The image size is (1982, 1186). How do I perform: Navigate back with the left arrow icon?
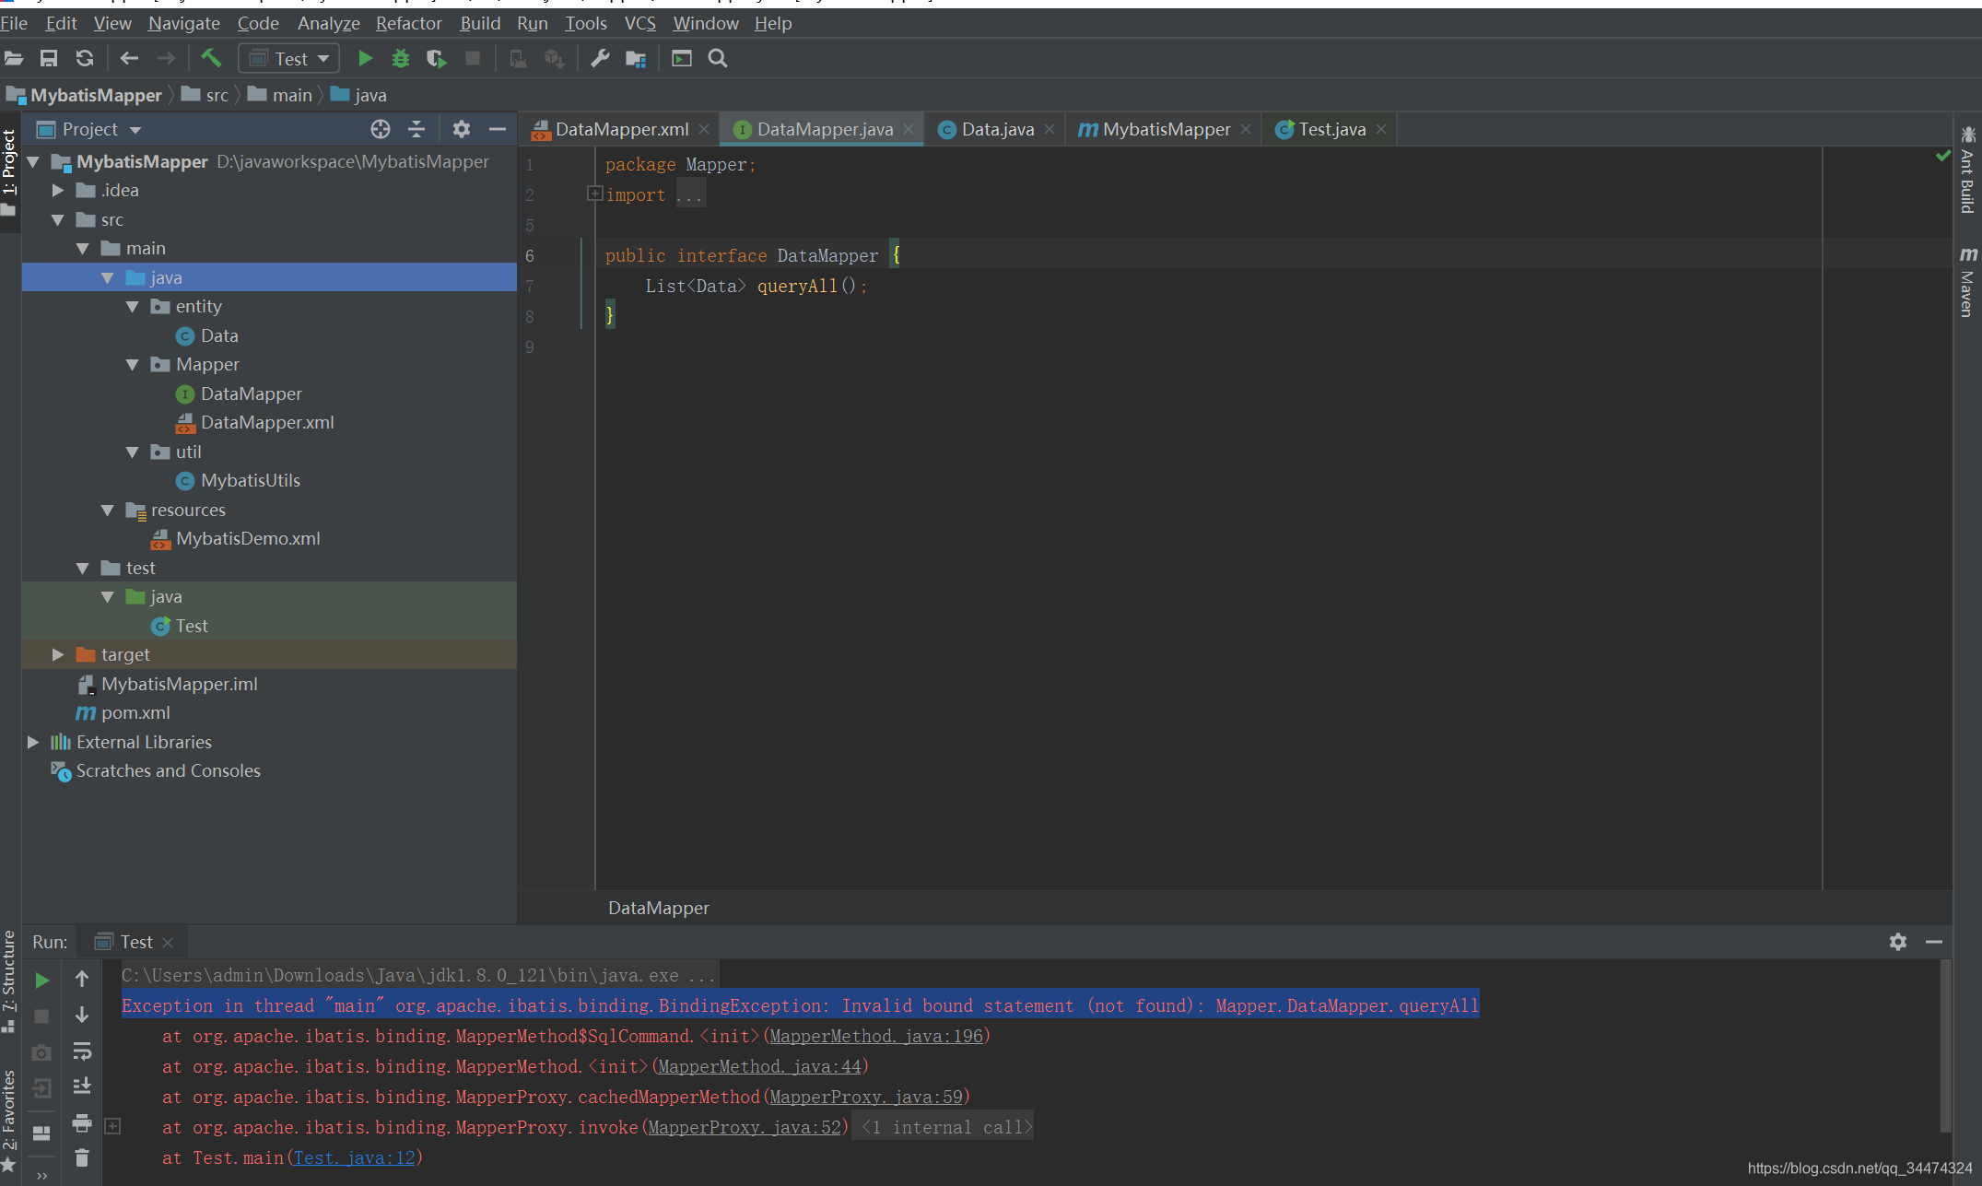tap(129, 59)
